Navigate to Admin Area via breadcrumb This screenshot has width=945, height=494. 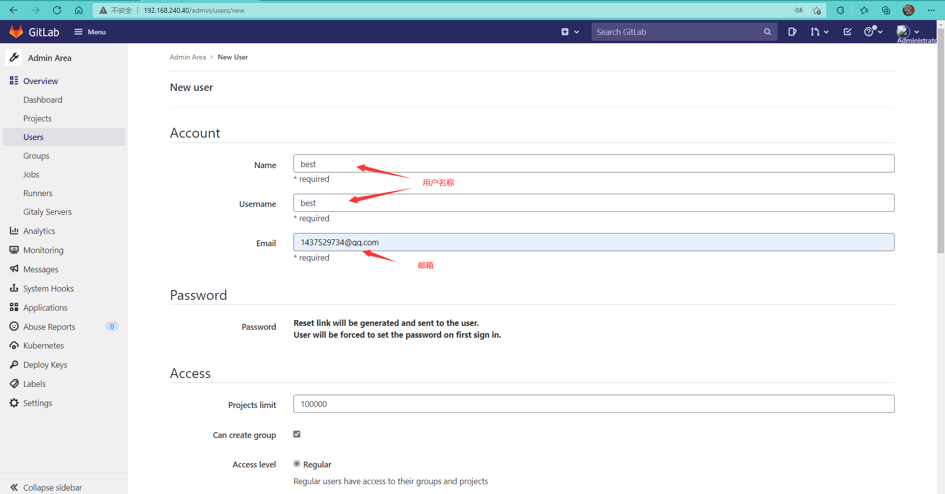coord(188,57)
